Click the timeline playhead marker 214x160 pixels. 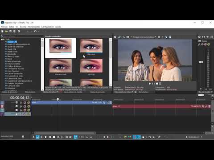(x=58, y=100)
